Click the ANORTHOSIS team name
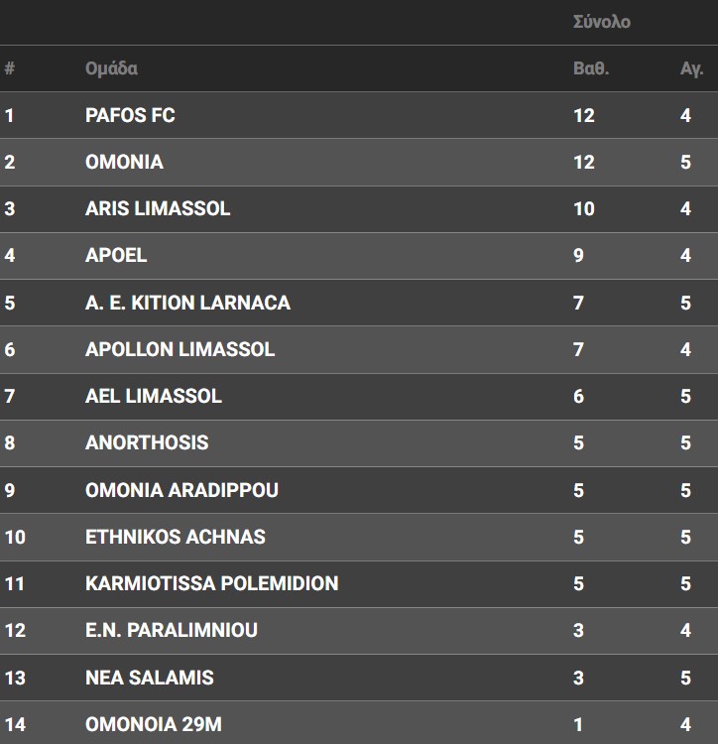Screen dimensions: 718x744 (147, 442)
